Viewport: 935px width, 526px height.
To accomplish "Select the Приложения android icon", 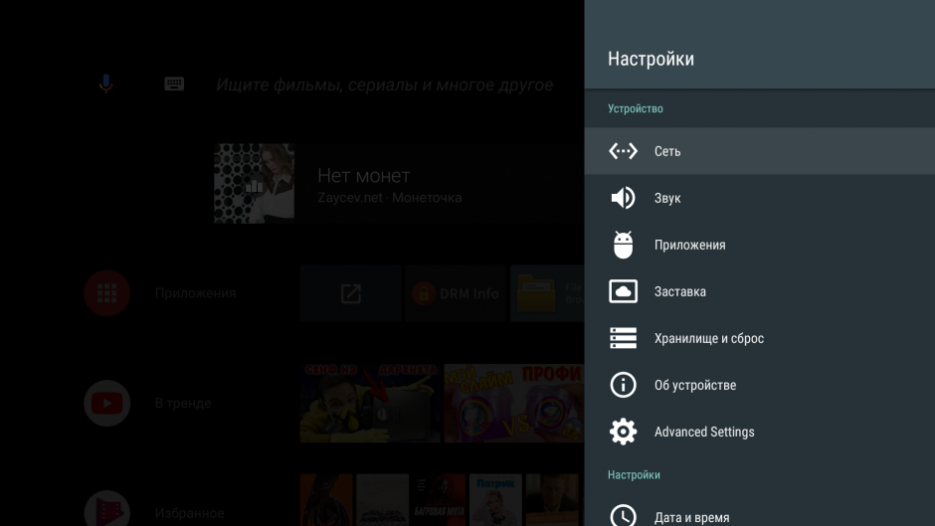I will (623, 245).
